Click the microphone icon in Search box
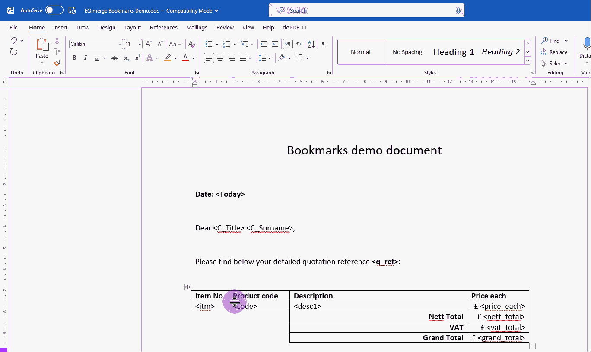This screenshot has width=591, height=352. [x=458, y=10]
